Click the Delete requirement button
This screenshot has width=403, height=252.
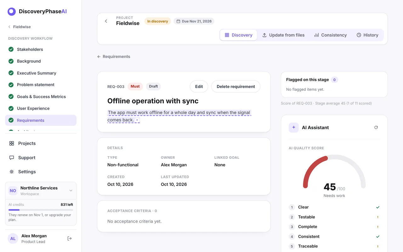tap(236, 87)
